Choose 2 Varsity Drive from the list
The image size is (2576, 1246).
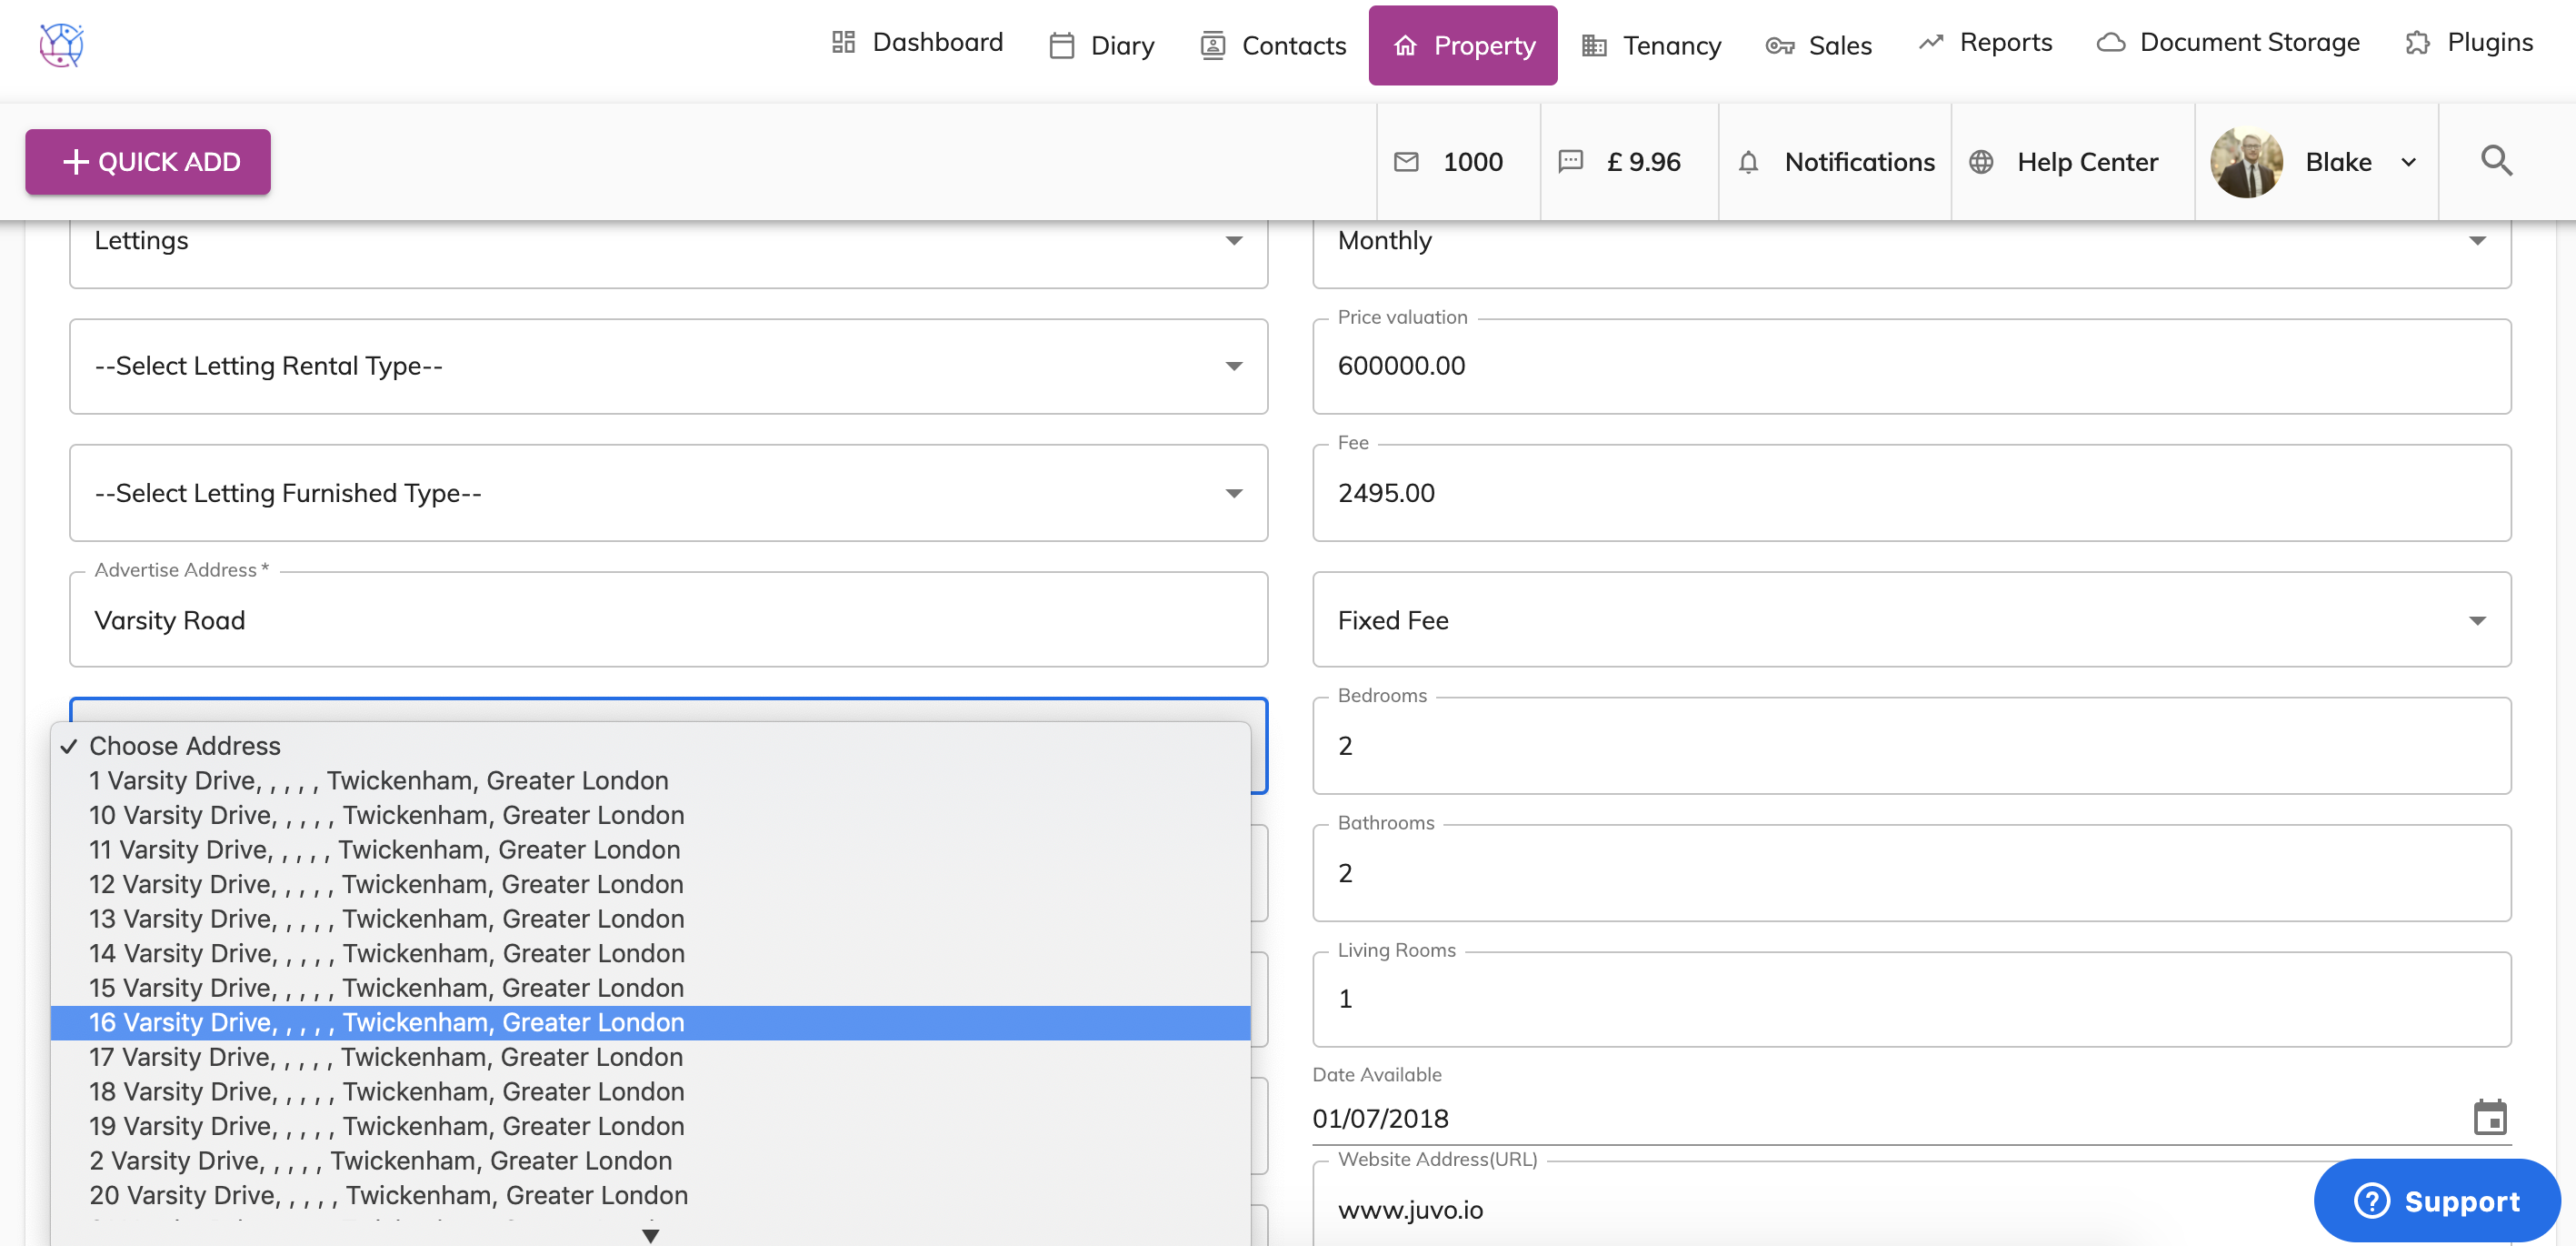[x=380, y=1161]
